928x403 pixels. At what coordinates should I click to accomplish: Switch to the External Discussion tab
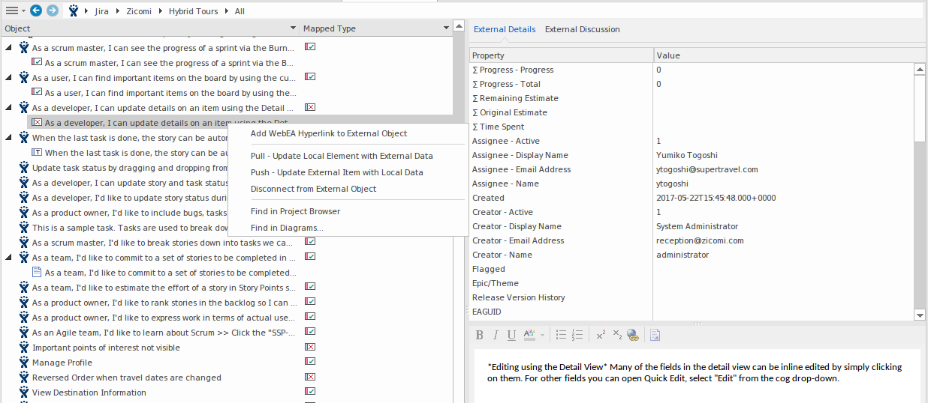point(582,29)
